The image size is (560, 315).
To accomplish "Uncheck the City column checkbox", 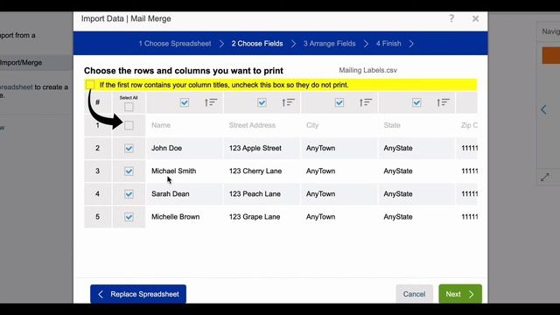I will pos(339,103).
